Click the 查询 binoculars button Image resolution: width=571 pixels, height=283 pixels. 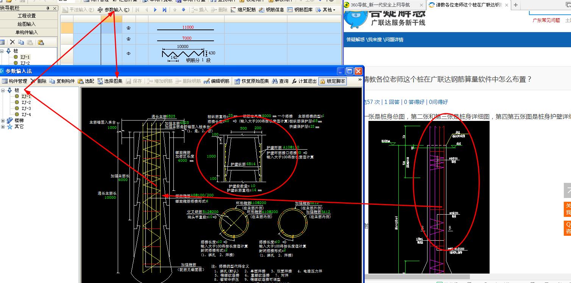(x=280, y=81)
